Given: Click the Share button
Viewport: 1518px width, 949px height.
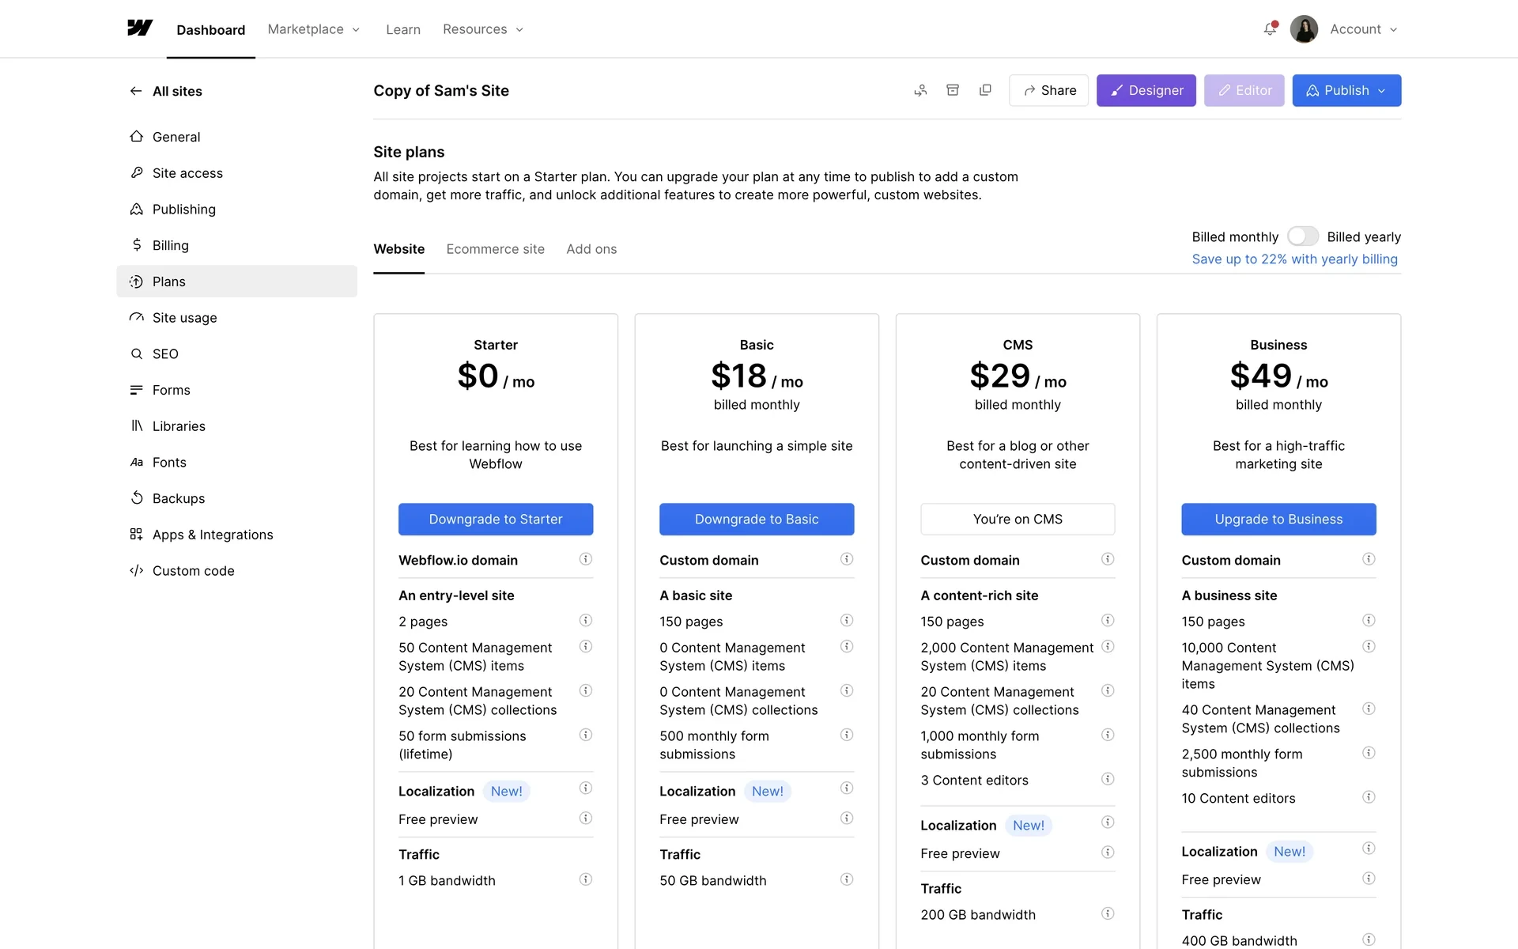Looking at the screenshot, I should click(x=1048, y=90).
